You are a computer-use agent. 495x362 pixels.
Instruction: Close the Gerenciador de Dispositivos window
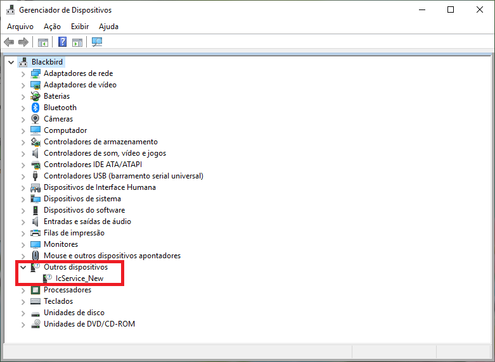tap(480, 9)
